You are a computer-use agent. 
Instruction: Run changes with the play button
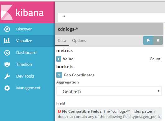pyautogui.click(x=149, y=40)
